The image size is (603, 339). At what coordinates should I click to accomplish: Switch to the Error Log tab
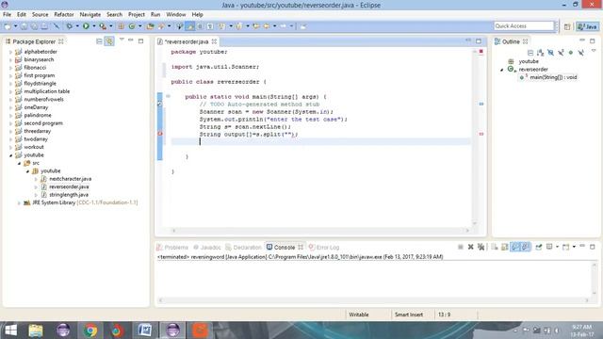tap(324, 247)
